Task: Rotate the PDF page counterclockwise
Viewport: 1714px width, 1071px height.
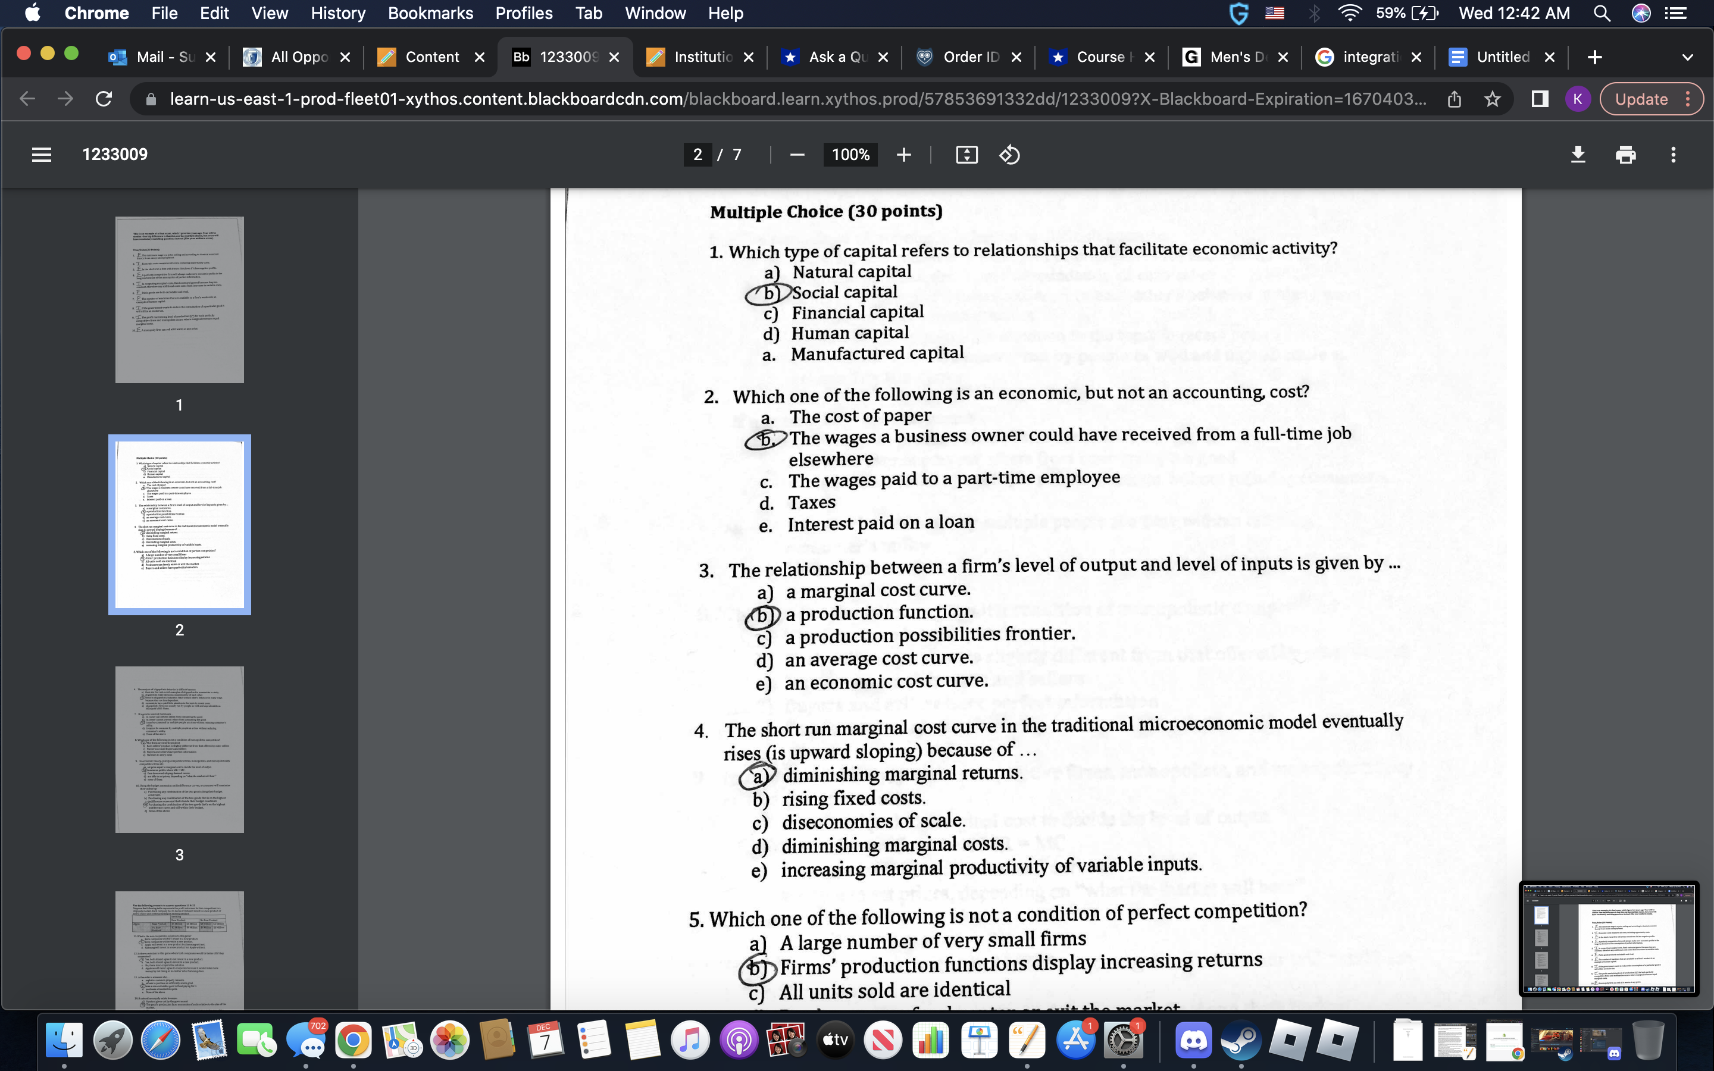Action: [x=1010, y=155]
